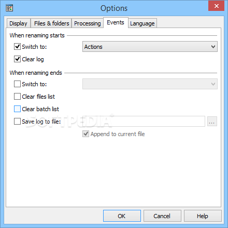Close the Options dialog with X

click(x=216, y=6)
